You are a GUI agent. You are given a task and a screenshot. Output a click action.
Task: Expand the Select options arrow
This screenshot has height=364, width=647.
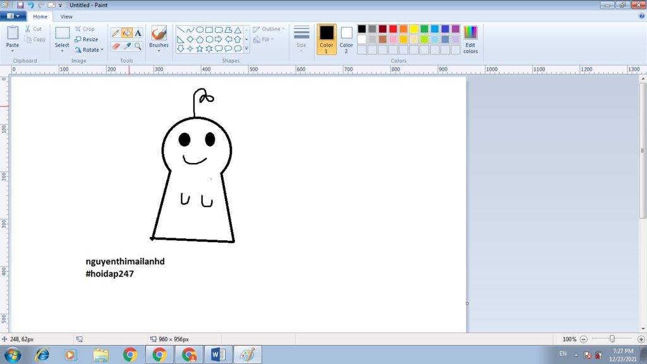click(62, 51)
